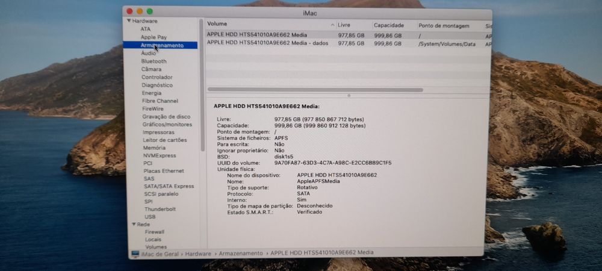
Task: Select Firewall under Rede
Action: coord(155,232)
